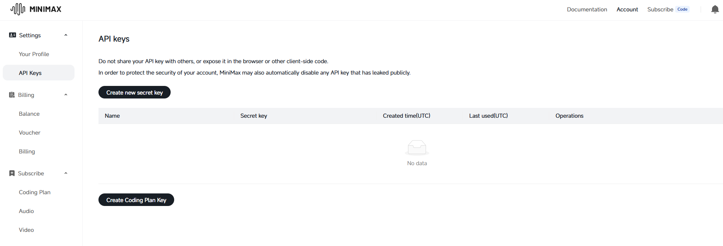Image resolution: width=723 pixels, height=246 pixels.
Task: Open the Audio subscription page
Action: (27, 211)
